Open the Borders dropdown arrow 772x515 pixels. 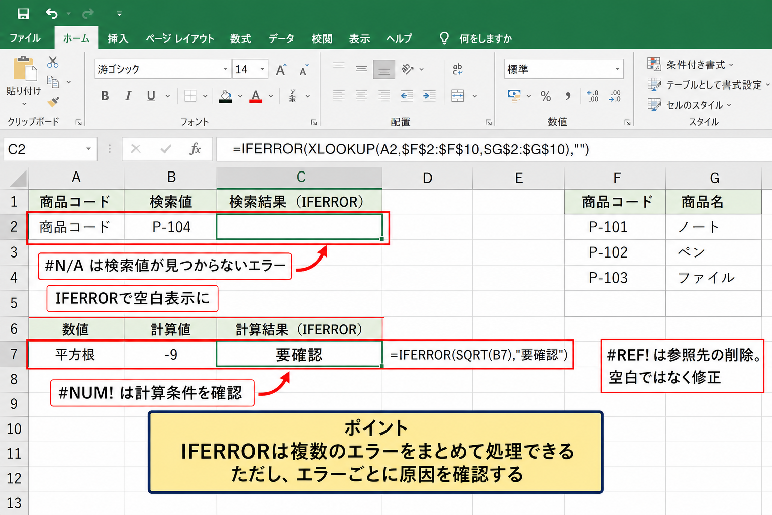tap(205, 96)
